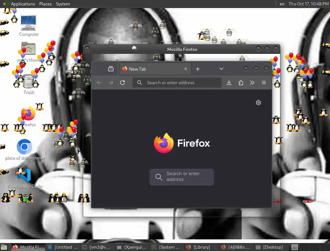Open Firefox hamburger application menu
This screenshot has height=251, width=330.
(264, 83)
